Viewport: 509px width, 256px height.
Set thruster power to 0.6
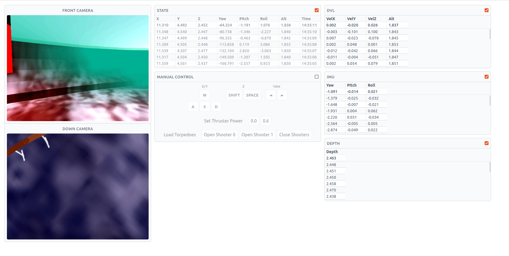pos(266,121)
